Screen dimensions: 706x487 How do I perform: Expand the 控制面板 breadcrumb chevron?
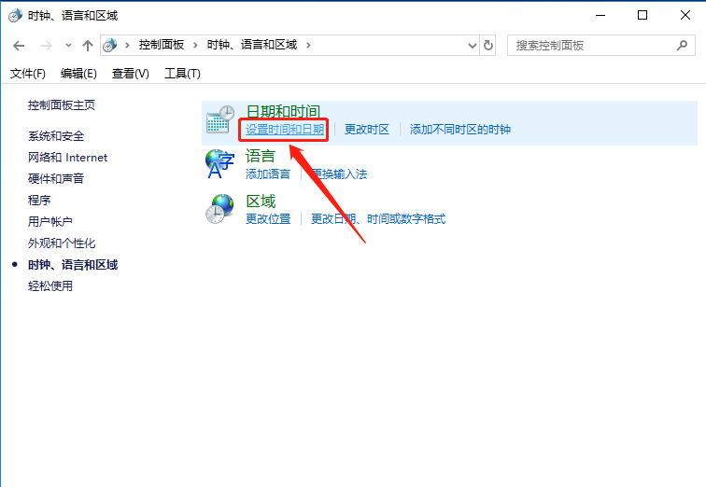pyautogui.click(x=195, y=45)
